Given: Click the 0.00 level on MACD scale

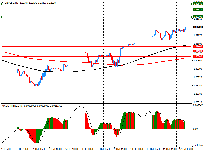Looking at the screenshot, I should click(x=195, y=129).
